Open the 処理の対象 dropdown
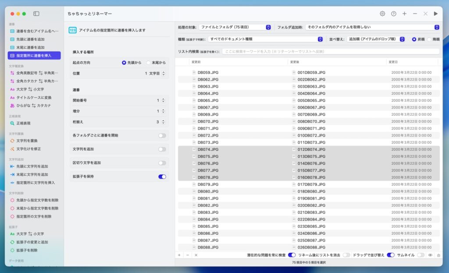449x273 pixels. (x=235, y=27)
